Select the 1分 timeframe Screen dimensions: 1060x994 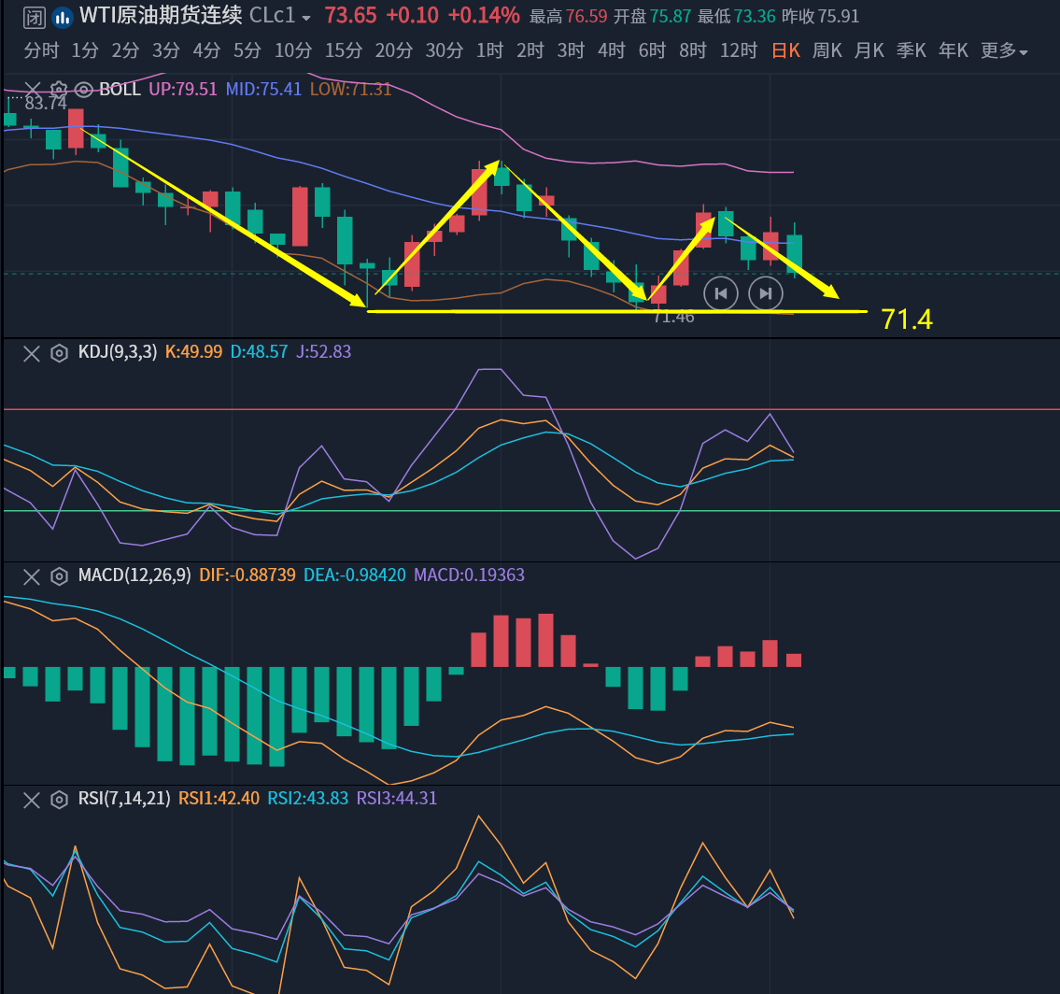pos(85,50)
